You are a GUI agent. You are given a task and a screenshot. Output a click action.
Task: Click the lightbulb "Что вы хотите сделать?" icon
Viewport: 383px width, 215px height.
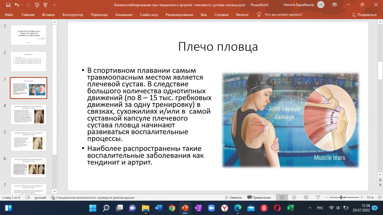pos(259,15)
